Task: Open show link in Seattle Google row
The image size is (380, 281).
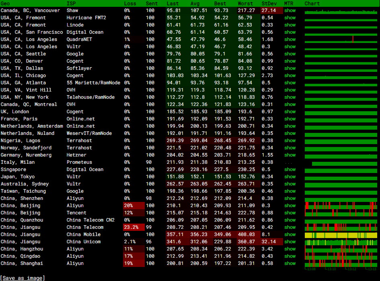Action: (290, 54)
